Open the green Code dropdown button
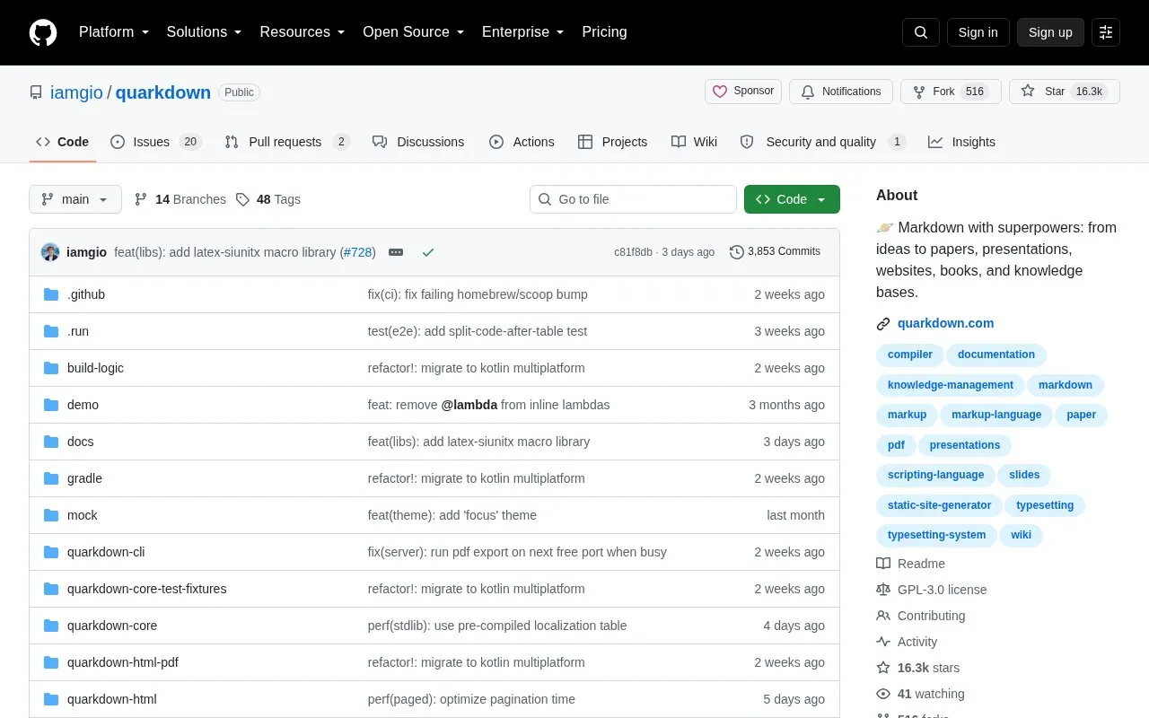 [792, 199]
